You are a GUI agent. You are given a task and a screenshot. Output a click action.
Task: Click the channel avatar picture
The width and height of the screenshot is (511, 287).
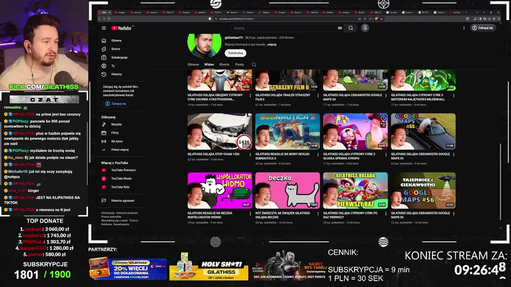(x=204, y=46)
